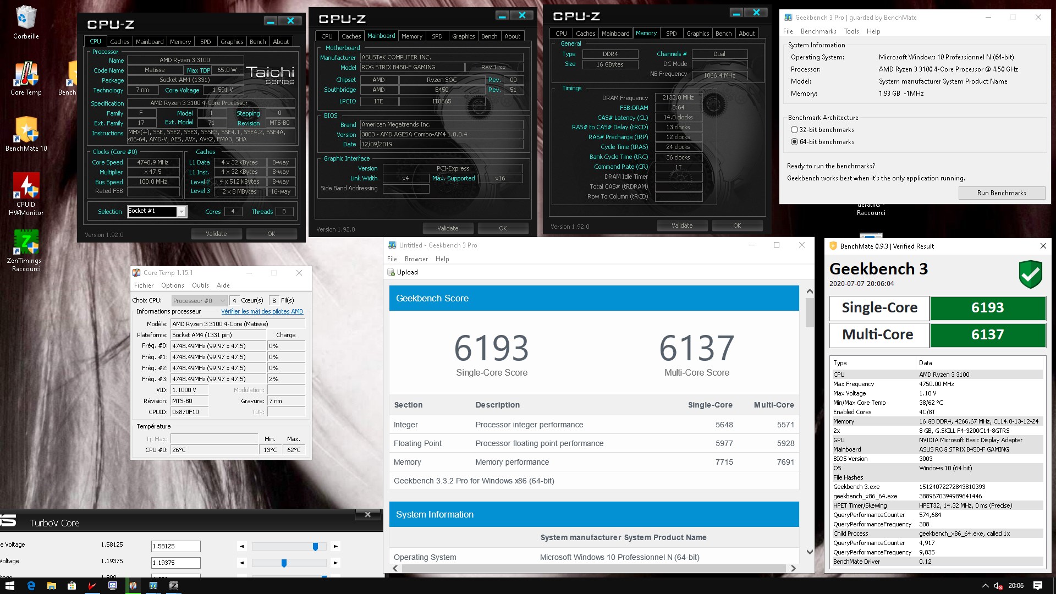Click the Geekbench results vertical scrollbar thumb
Image resolution: width=1056 pixels, height=594 pixels.
[x=809, y=312]
